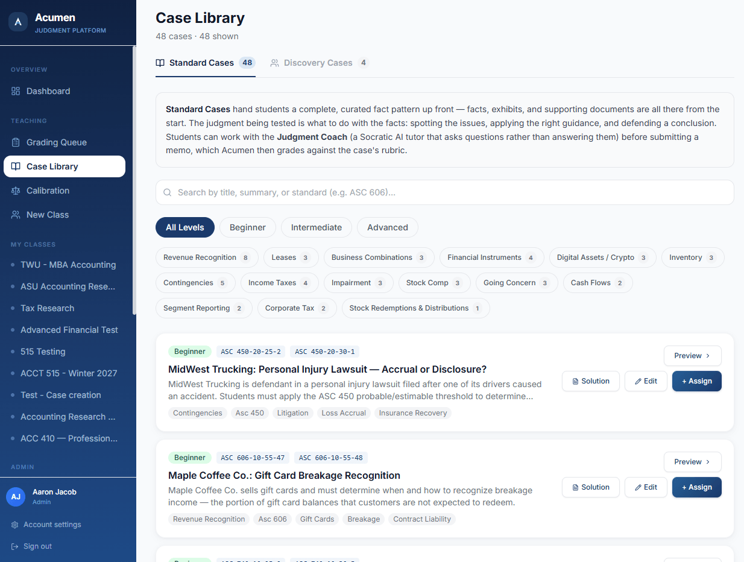
Task: Filter by Corporate Tax topic
Action: tap(297, 308)
